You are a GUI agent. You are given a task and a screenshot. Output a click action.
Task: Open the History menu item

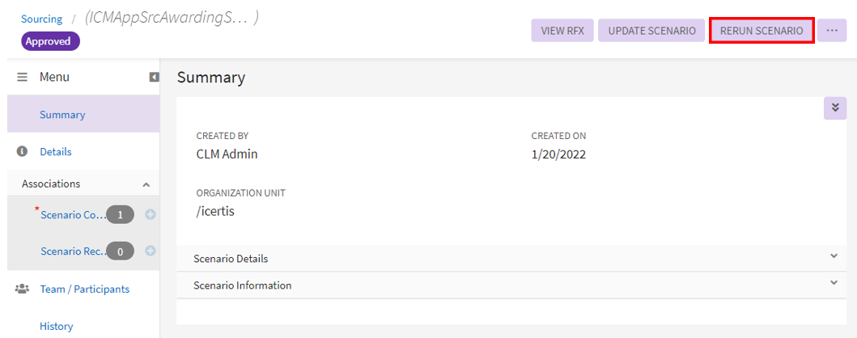tap(57, 326)
